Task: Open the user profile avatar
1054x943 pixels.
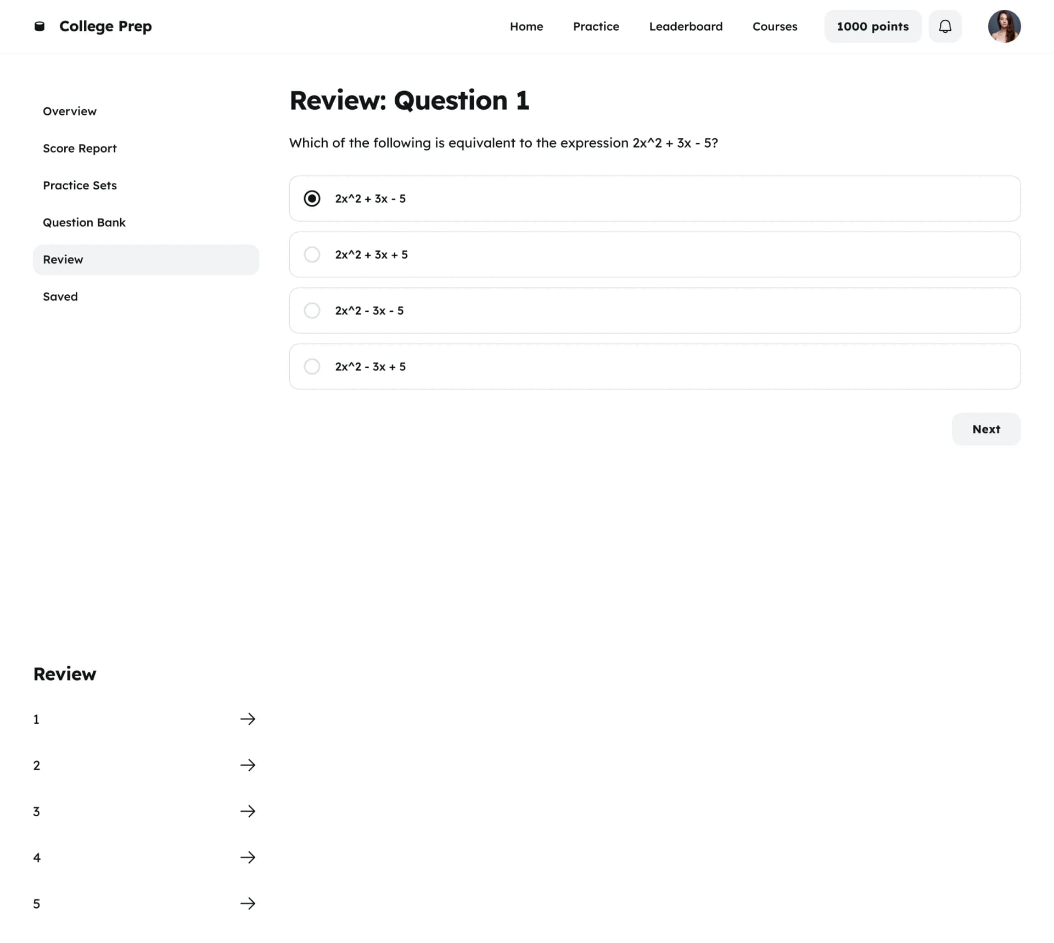Action: pyautogui.click(x=1003, y=26)
